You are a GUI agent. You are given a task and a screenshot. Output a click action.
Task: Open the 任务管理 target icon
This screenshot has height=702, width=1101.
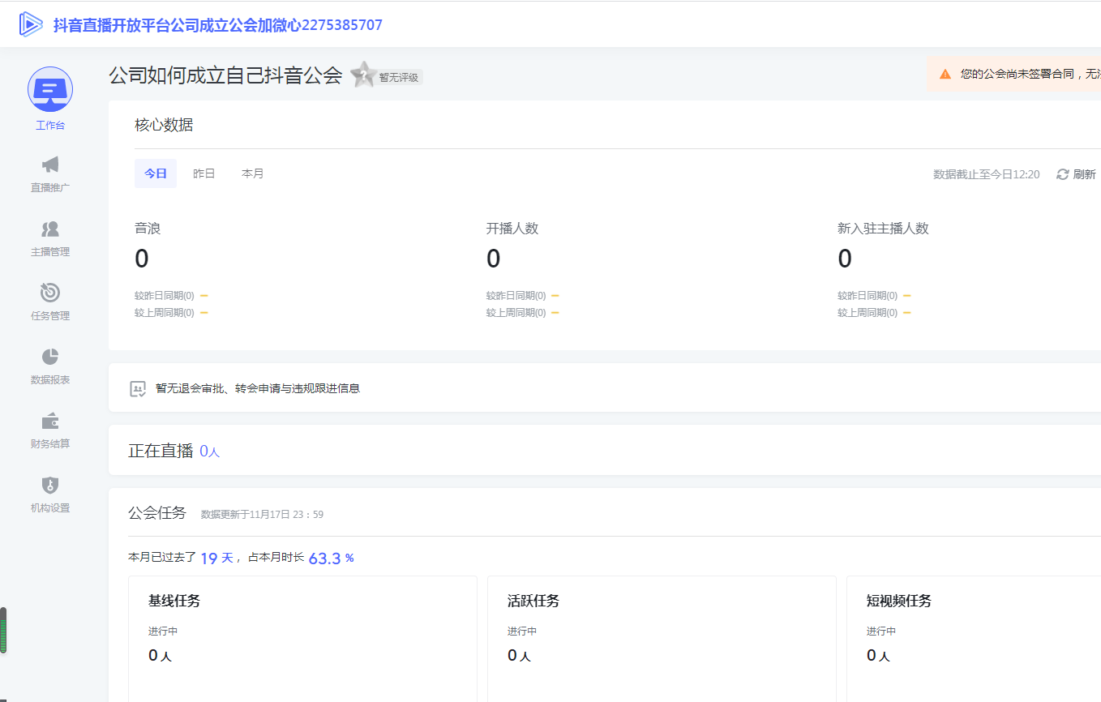pos(50,293)
